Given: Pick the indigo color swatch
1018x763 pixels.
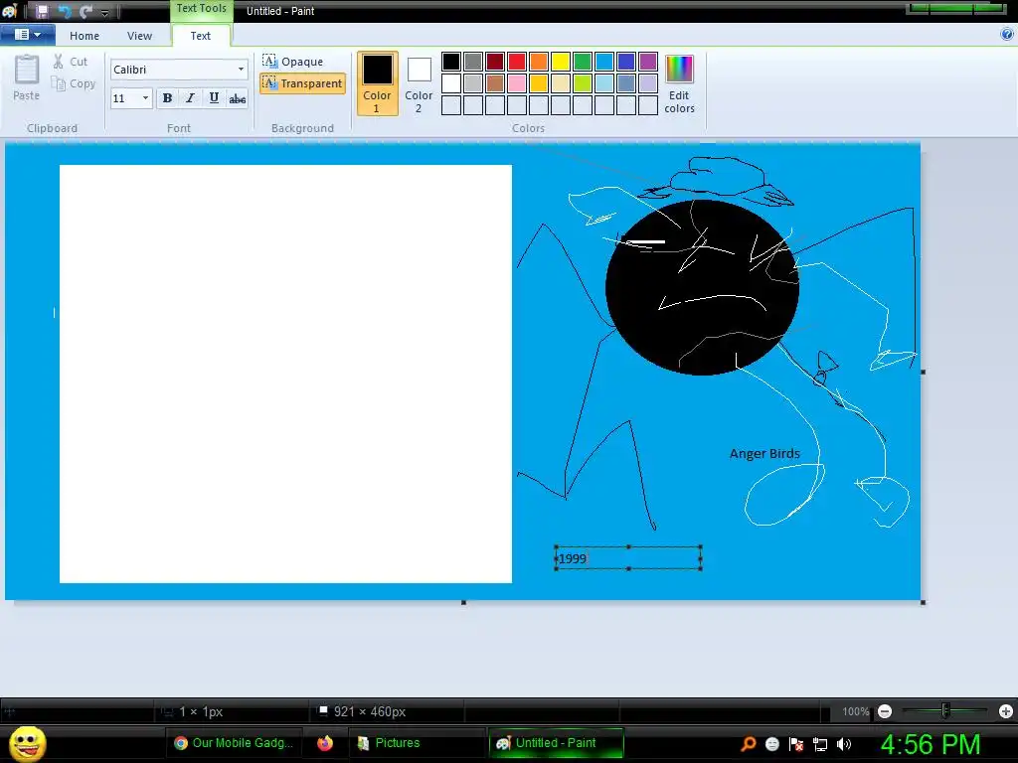Looking at the screenshot, I should 626,62.
